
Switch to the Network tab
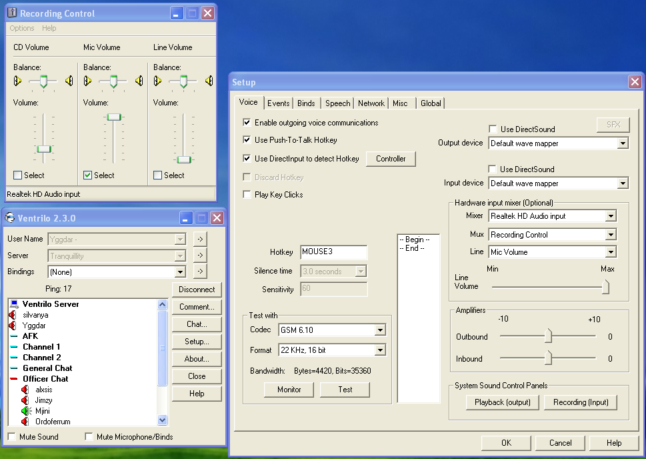click(371, 103)
